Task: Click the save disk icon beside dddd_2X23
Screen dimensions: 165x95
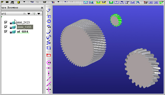Action: tap(11, 23)
